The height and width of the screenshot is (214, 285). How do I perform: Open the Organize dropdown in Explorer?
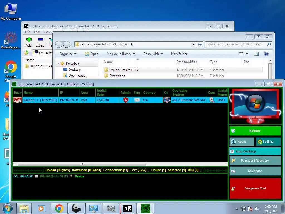68,54
